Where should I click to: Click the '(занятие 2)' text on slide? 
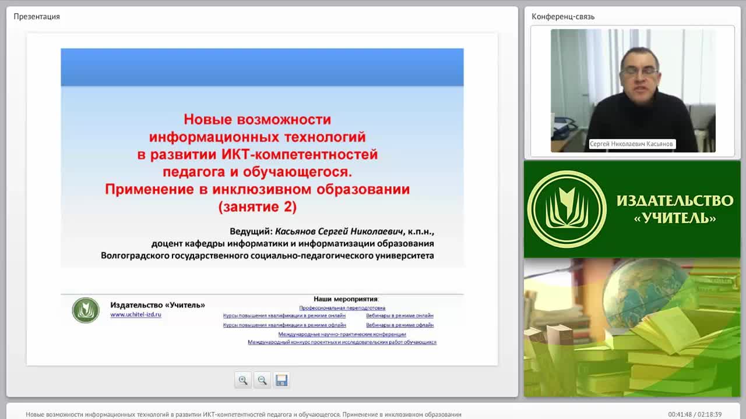[258, 207]
